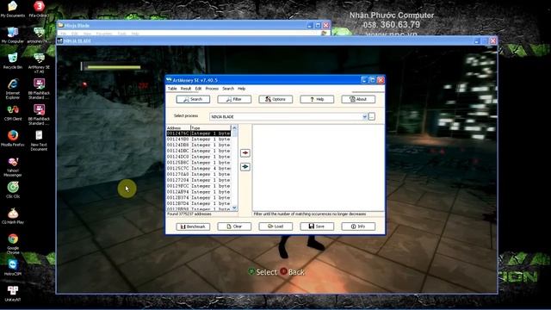Open the artmoney74 desktop icon
The height and width of the screenshot is (310, 551).
tap(39, 35)
